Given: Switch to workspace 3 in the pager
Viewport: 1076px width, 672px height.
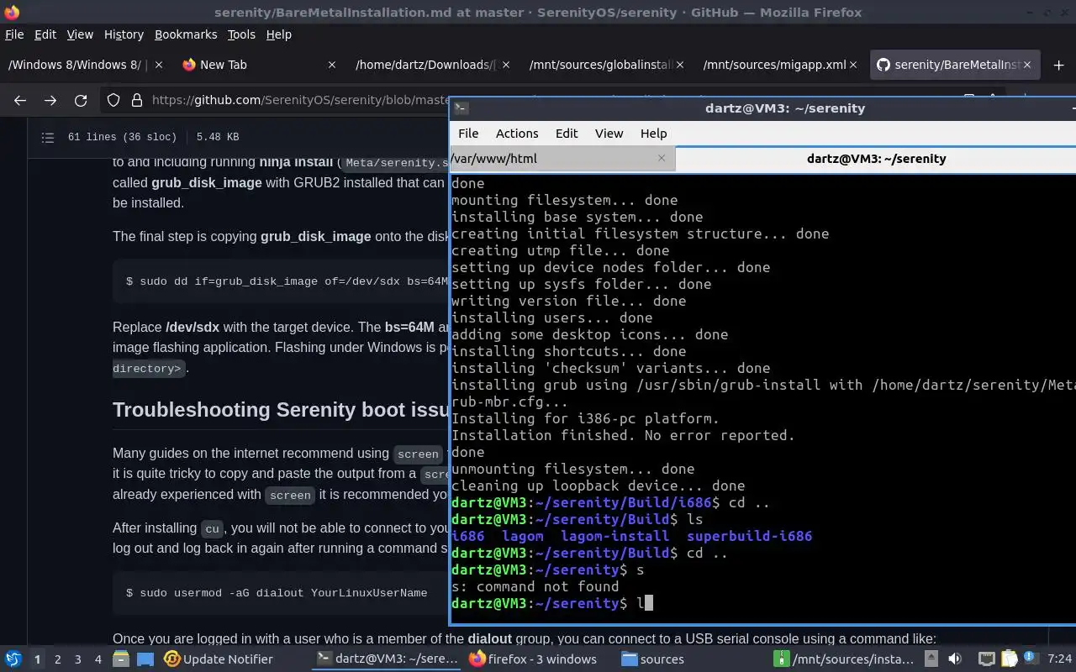Looking at the screenshot, I should pos(77,659).
